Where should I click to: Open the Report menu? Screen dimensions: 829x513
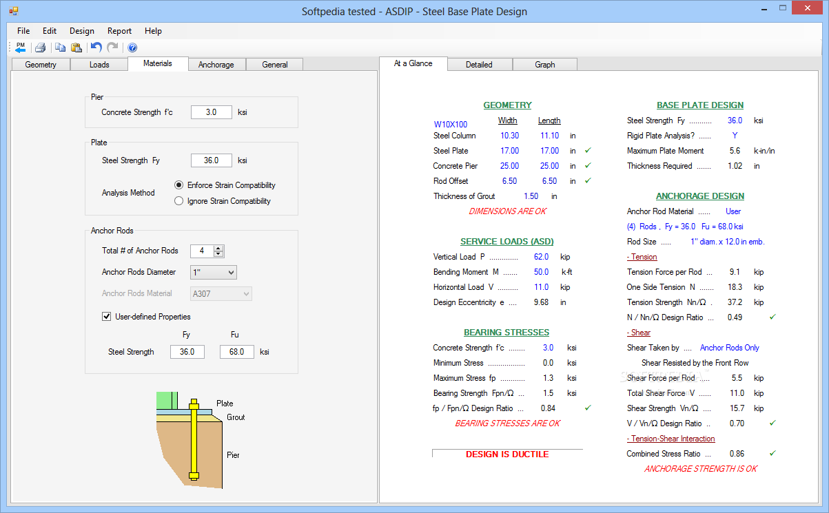point(119,31)
